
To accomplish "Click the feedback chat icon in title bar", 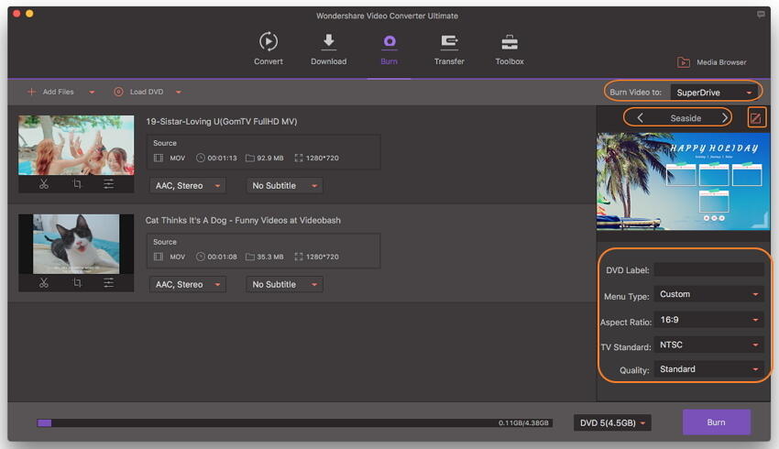I will click(x=761, y=15).
